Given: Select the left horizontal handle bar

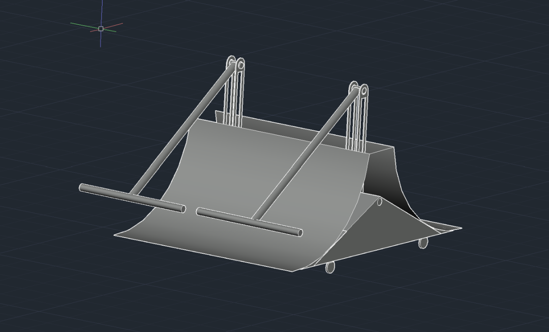Looking at the screenshot, I should coord(132,198).
